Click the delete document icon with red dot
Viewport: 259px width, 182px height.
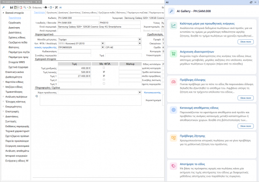coord(21,7)
